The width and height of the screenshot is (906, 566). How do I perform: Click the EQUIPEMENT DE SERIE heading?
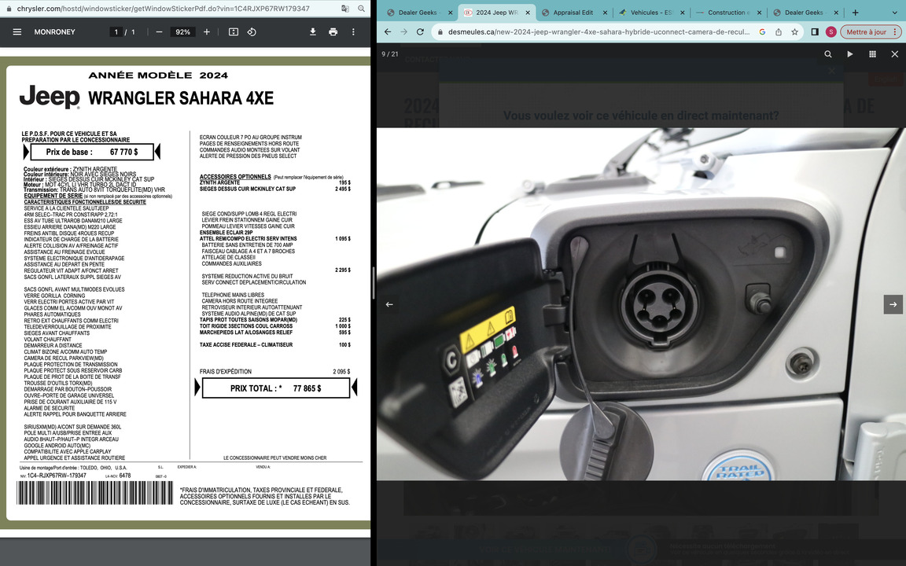(x=53, y=196)
